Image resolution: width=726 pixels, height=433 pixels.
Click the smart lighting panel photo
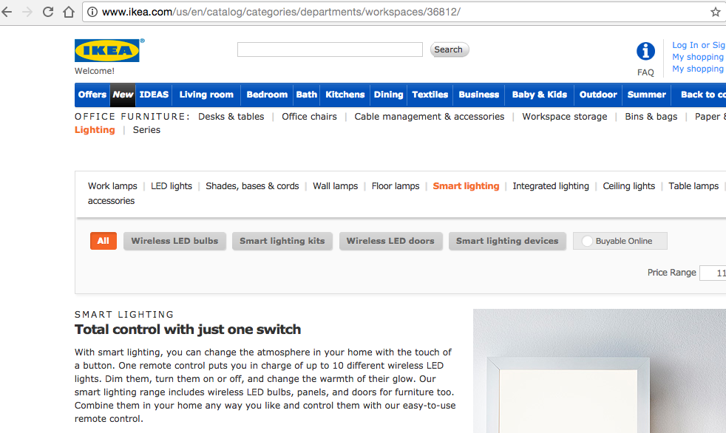tap(600, 371)
